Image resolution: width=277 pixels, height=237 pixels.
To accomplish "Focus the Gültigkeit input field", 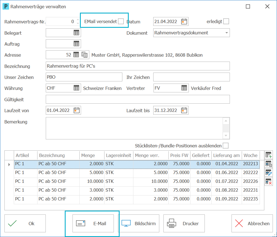I will pos(138,99).
